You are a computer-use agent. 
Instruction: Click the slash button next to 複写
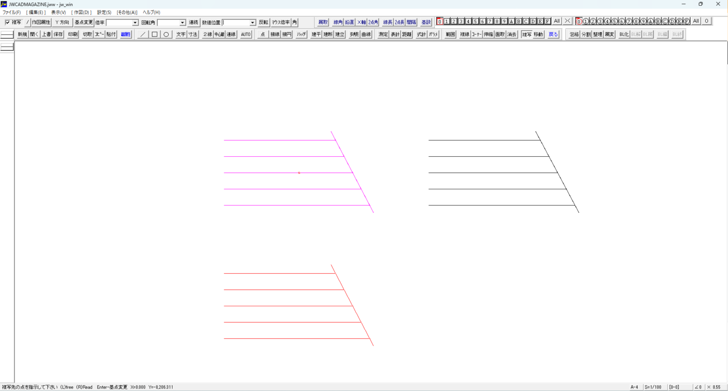pyautogui.click(x=27, y=22)
